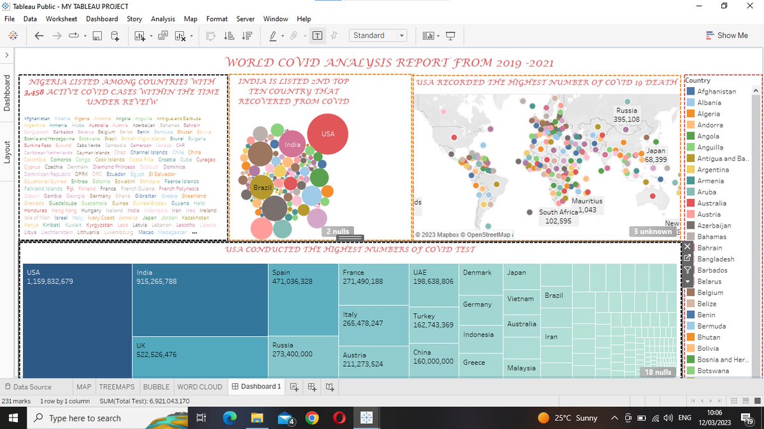
Task: Toggle Show Mark Labels button
Action: [x=317, y=36]
